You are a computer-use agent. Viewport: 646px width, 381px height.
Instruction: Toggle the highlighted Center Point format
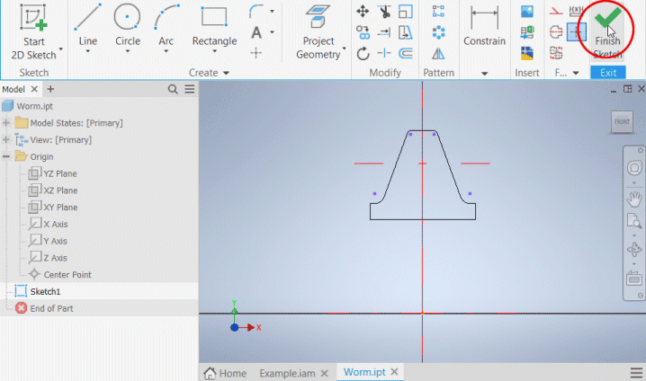click(x=577, y=31)
